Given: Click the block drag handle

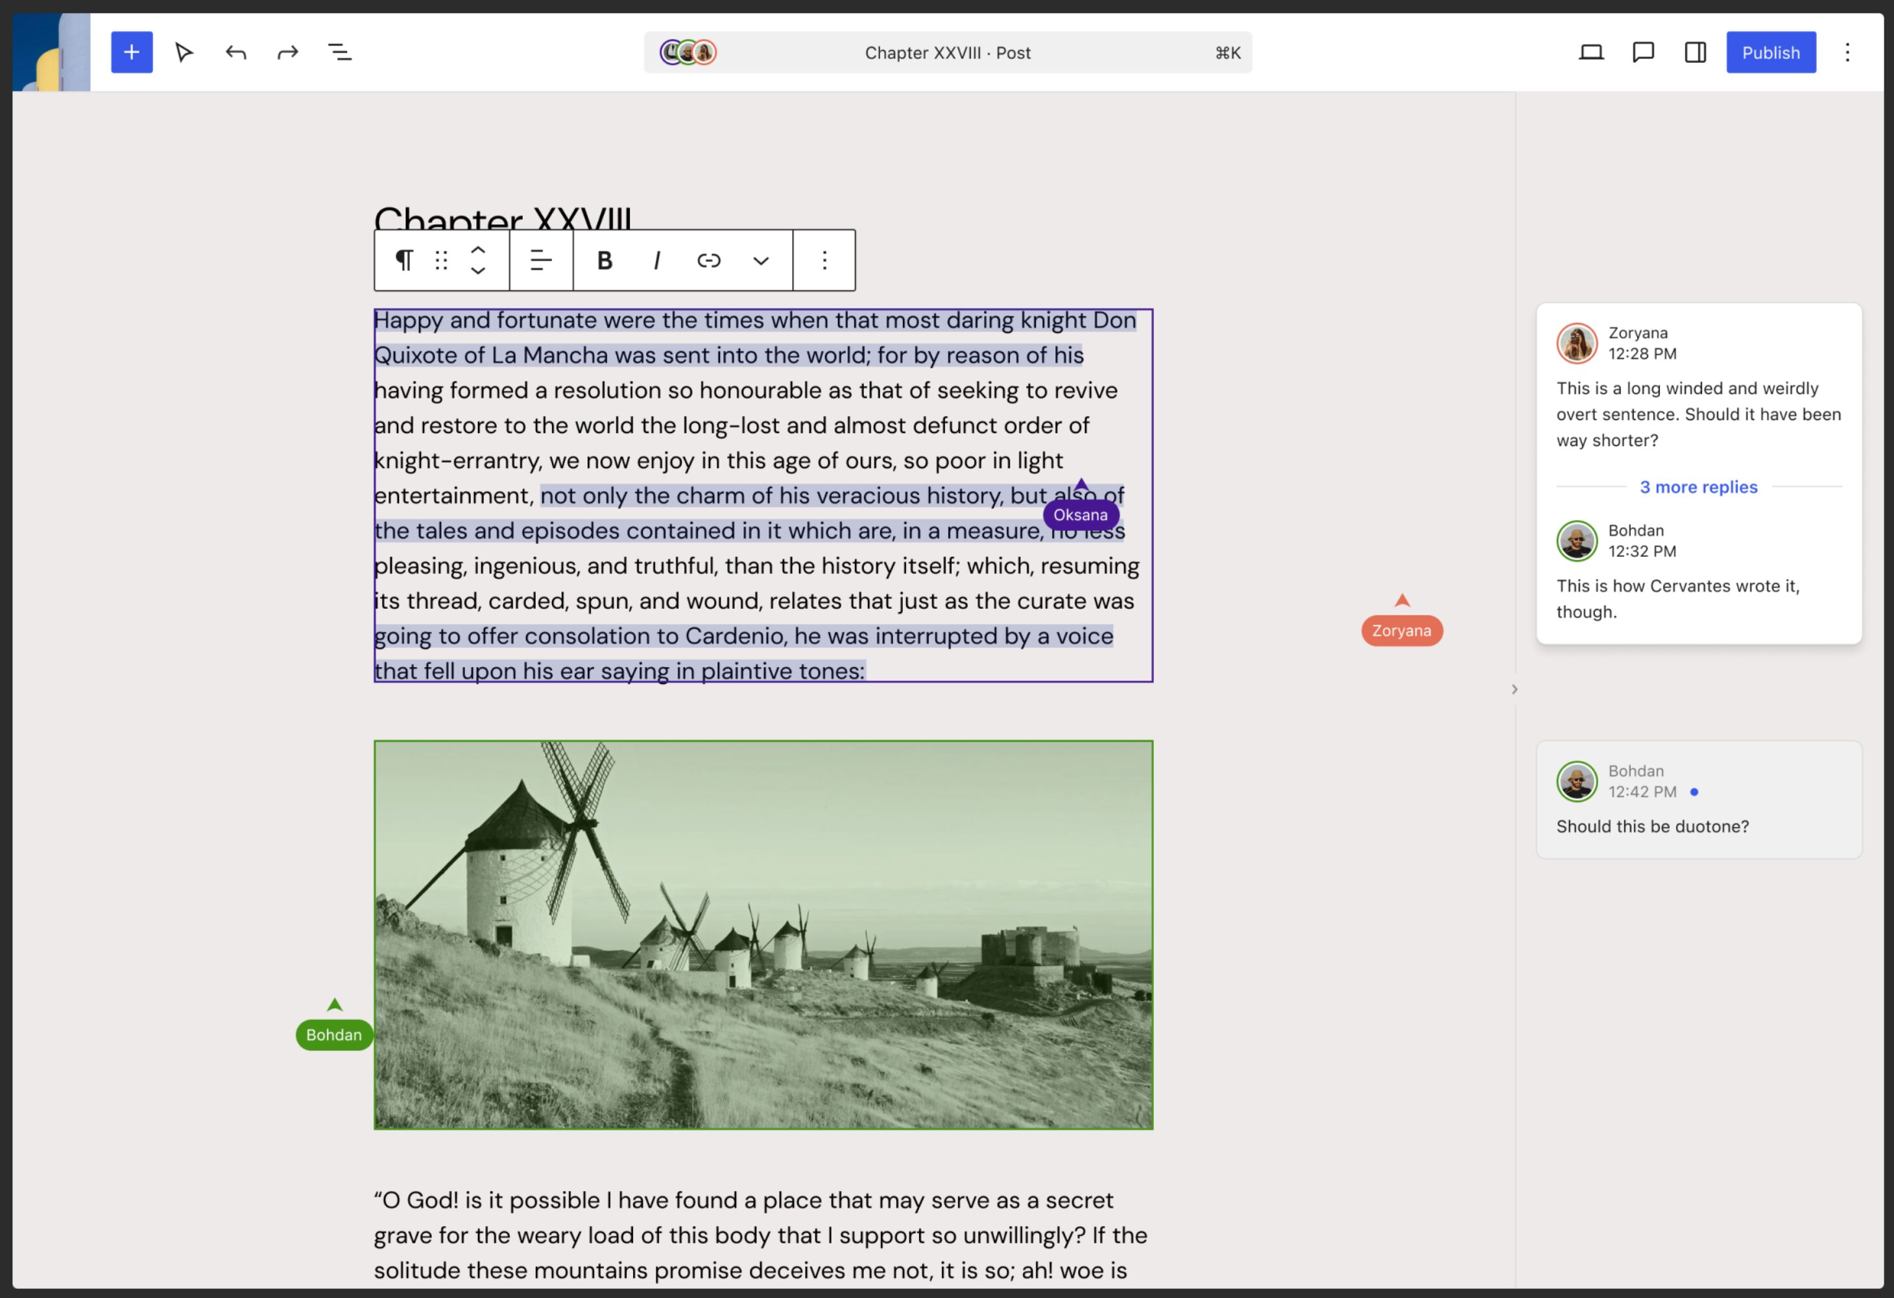Looking at the screenshot, I should (x=441, y=260).
